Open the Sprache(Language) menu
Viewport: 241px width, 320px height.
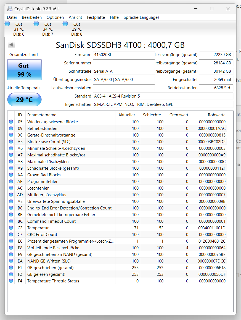point(141,17)
